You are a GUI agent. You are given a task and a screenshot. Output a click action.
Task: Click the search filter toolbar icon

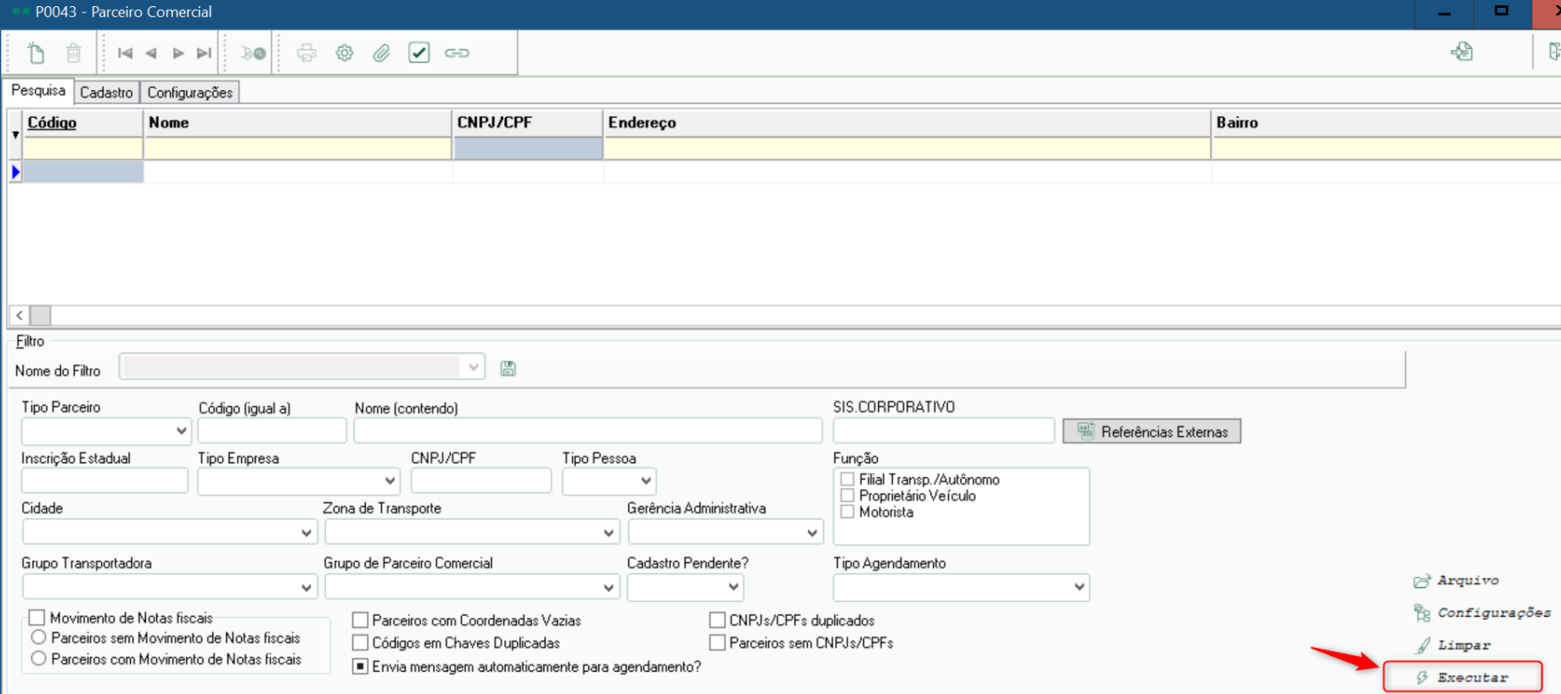pyautogui.click(x=253, y=53)
